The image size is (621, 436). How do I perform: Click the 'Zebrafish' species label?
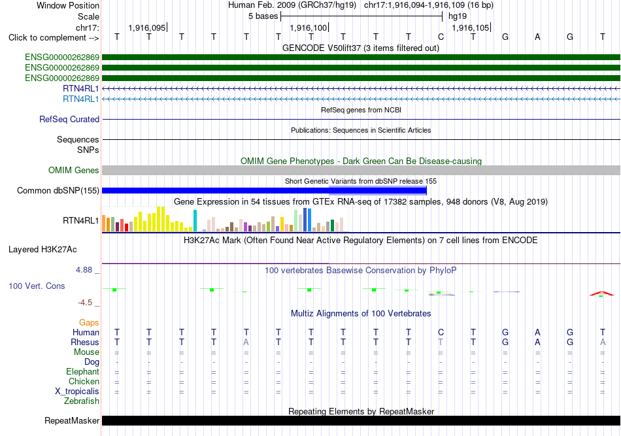82,401
